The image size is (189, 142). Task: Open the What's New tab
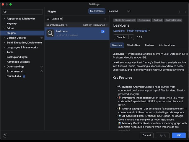click(133, 45)
